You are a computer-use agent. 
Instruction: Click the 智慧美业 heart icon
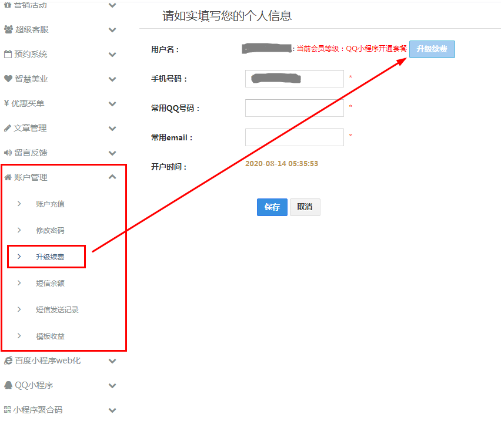pos(8,79)
